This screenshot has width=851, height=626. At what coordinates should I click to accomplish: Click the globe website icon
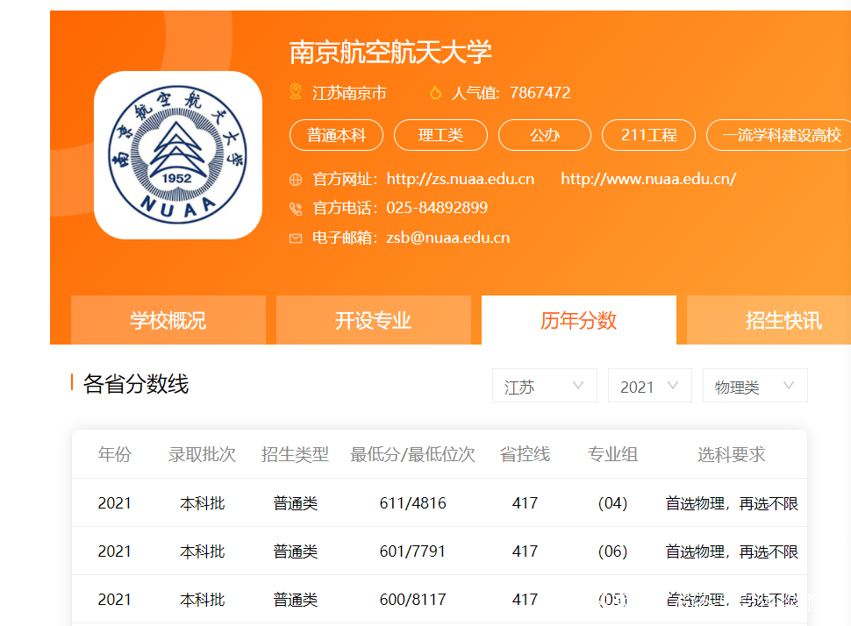click(x=296, y=180)
